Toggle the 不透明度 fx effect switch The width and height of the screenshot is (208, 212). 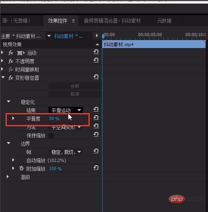pos(11,61)
